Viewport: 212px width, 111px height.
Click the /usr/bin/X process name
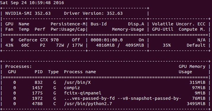(x=77, y=82)
